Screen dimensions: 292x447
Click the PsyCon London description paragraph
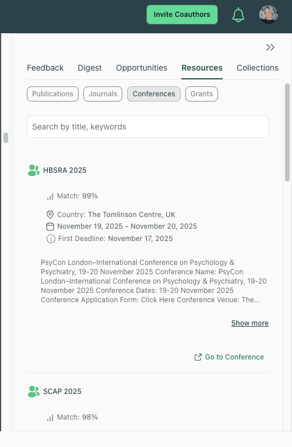coord(154,281)
